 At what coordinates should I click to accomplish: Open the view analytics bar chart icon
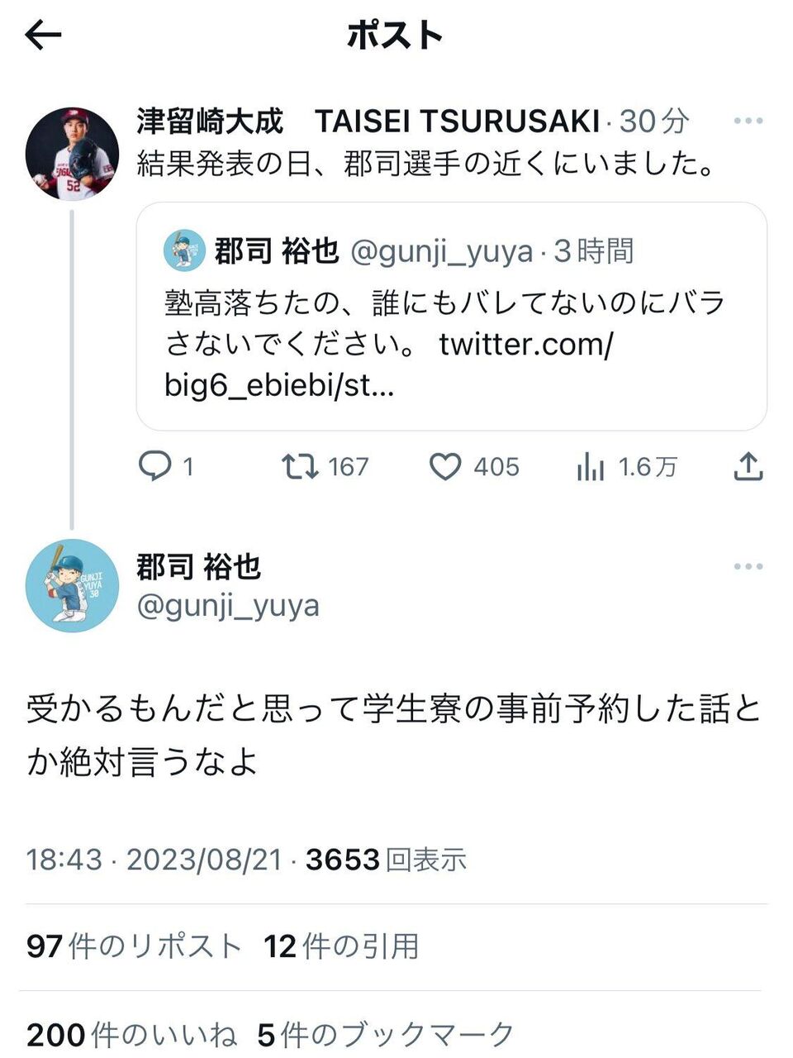590,468
